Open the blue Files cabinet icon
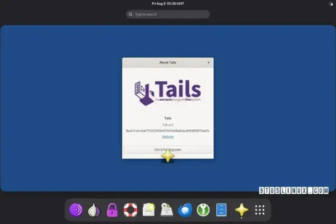 [221, 210]
